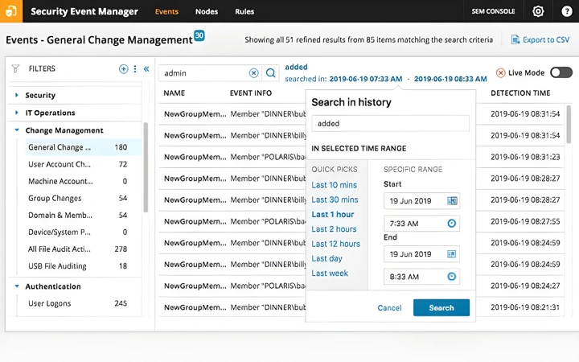This screenshot has width=579, height=362.
Task: Sort by the EVENT INFO column header
Action: [250, 93]
